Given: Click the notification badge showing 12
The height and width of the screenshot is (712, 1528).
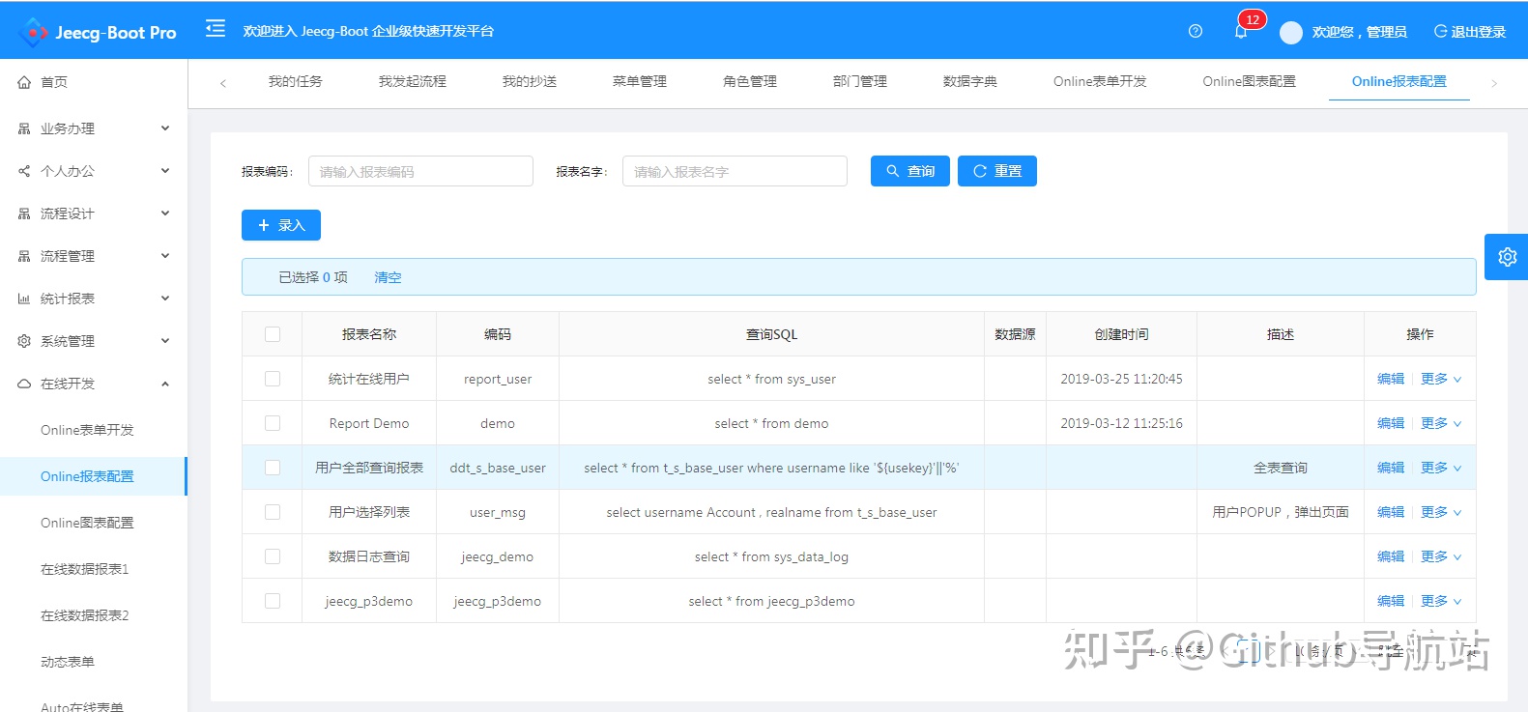Looking at the screenshot, I should coord(1253,19).
